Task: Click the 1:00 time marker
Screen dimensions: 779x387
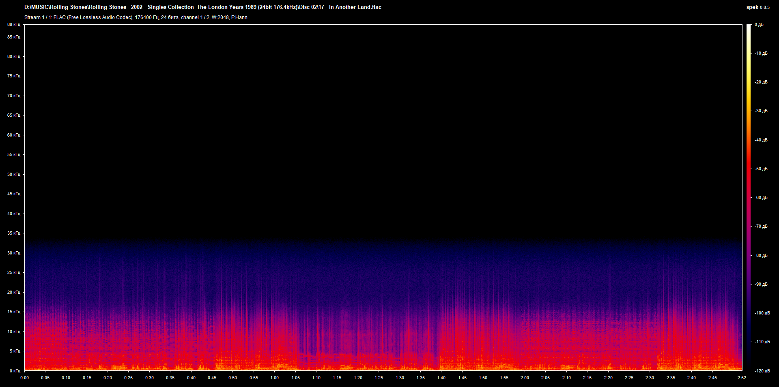Action: coord(275,377)
